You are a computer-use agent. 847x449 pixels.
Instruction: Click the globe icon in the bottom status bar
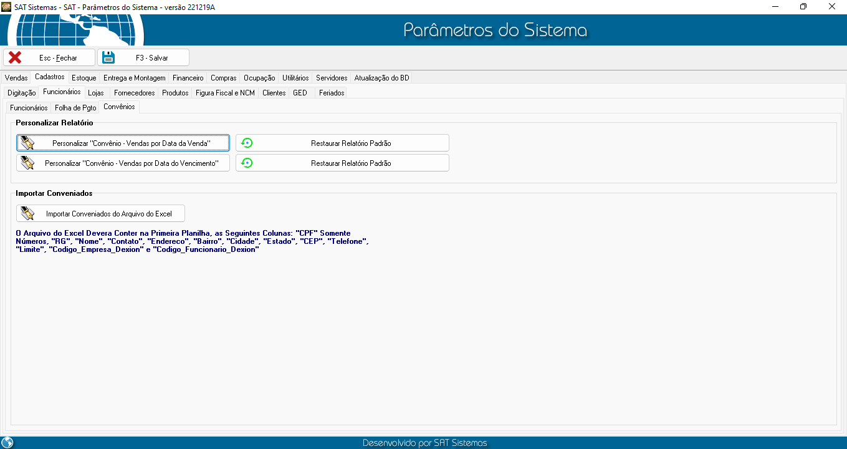tap(7, 443)
